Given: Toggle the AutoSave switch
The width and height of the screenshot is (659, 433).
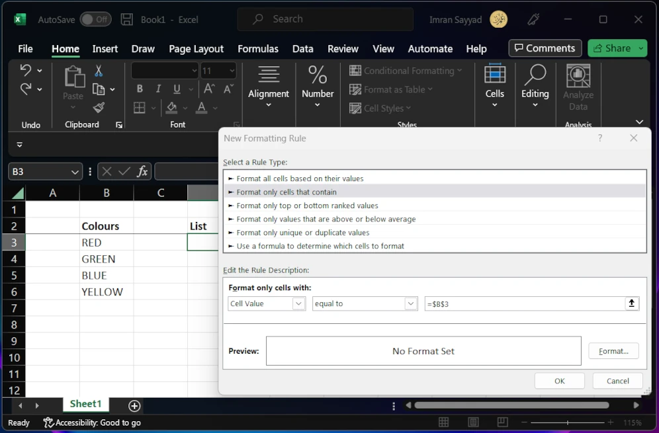Looking at the screenshot, I should (x=95, y=19).
